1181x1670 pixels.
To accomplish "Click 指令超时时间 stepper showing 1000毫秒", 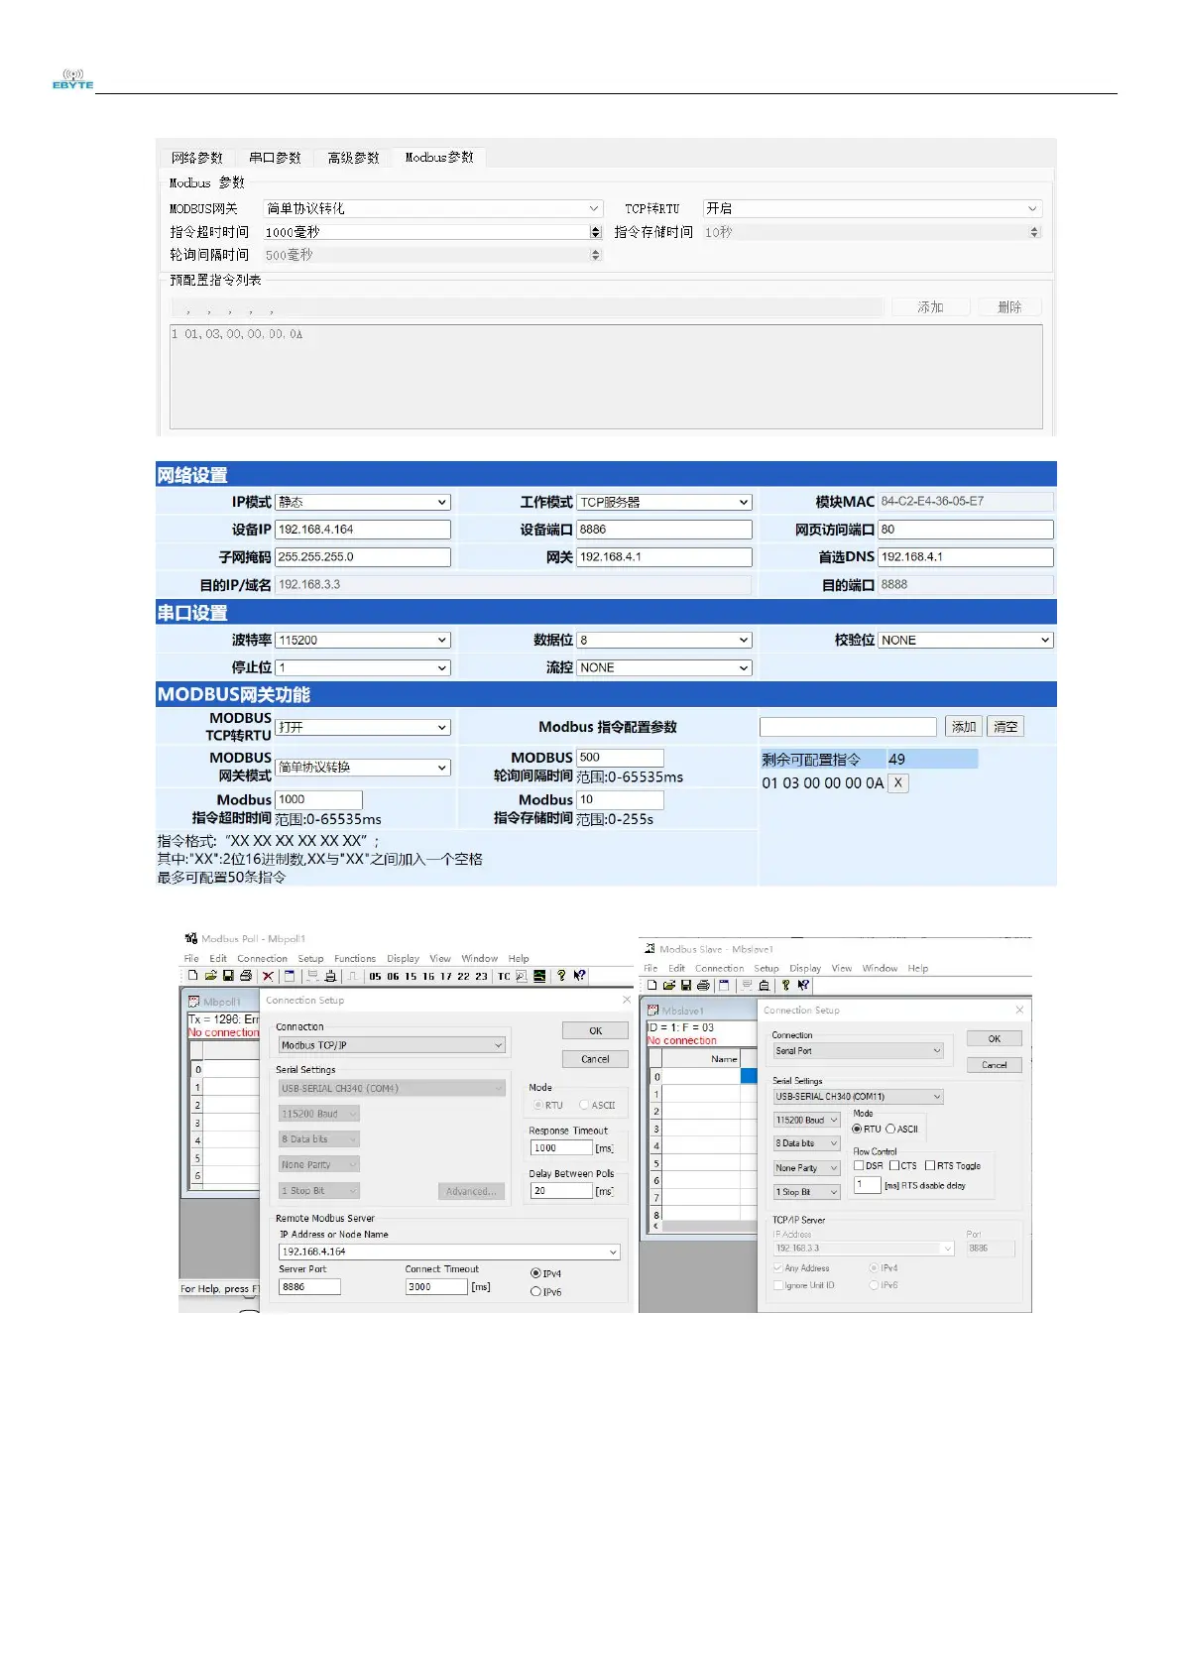I will [596, 232].
